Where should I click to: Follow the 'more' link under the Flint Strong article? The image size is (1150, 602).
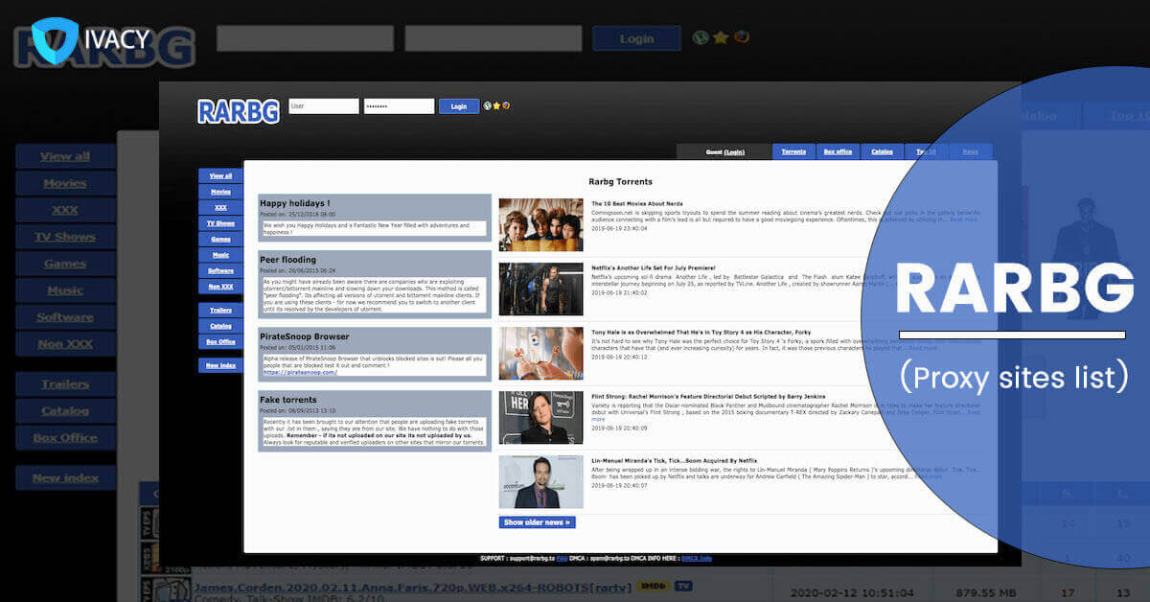(598, 419)
